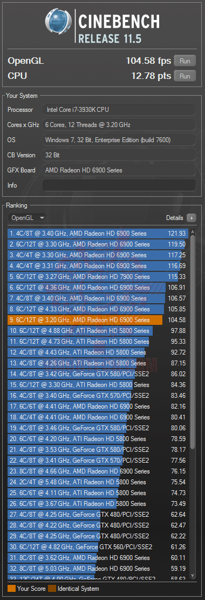Select rank 32 entry 8C/8T @ 5.03 GHz
This screenshot has height=600, width=205.
(x=98, y=568)
